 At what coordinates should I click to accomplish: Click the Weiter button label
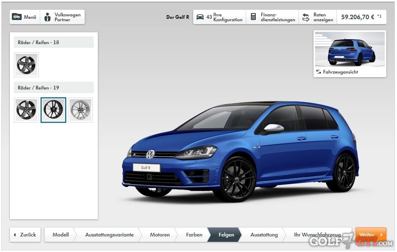click(367, 235)
